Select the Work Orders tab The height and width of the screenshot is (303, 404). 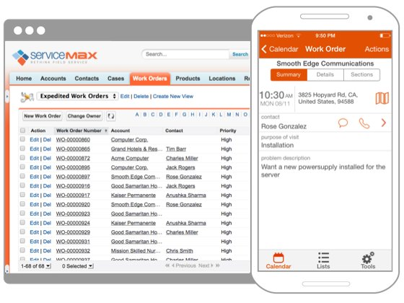tap(150, 79)
